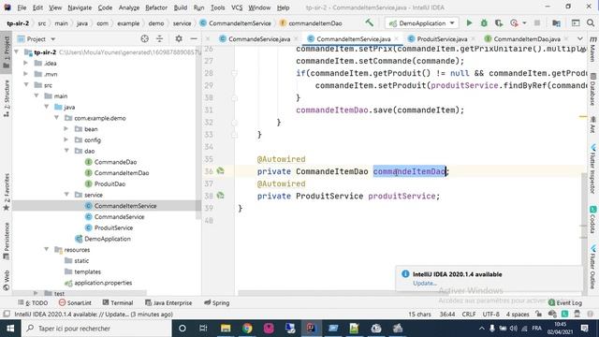Open Chrome from the Windows taskbar
Image resolution: width=599 pixels, height=337 pixels.
[x=247, y=328]
